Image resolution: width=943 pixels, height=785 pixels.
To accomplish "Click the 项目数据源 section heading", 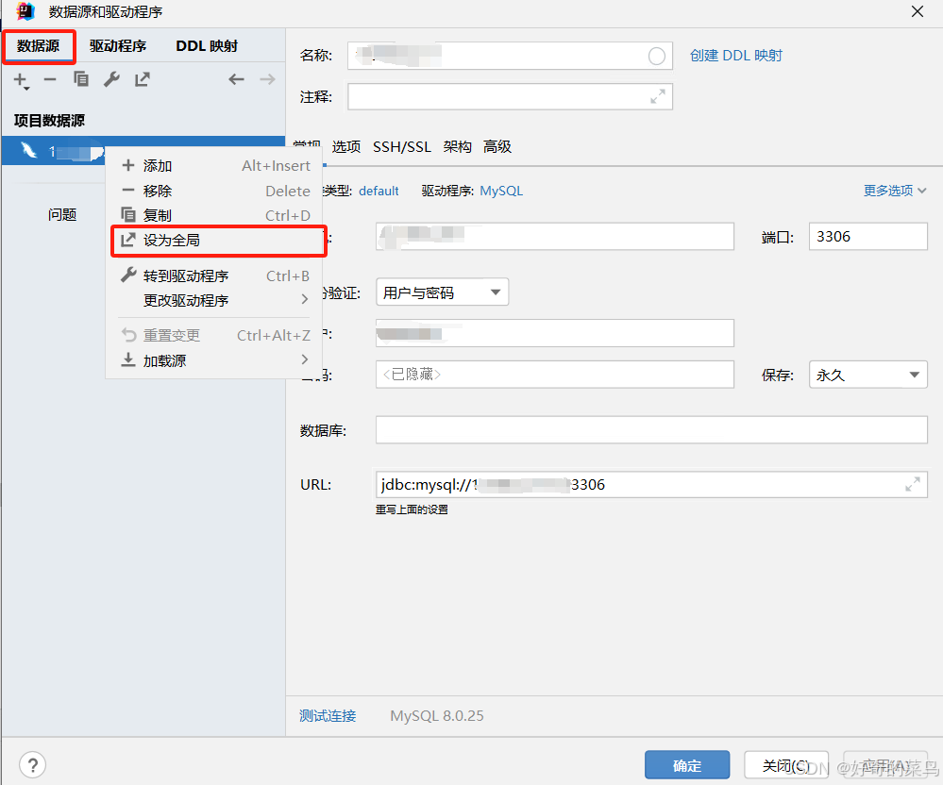I will click(x=49, y=121).
